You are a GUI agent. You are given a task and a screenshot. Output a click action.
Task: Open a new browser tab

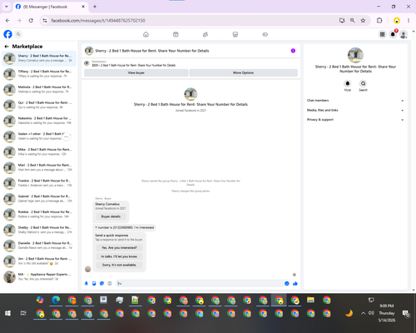pyautogui.click(x=95, y=7)
